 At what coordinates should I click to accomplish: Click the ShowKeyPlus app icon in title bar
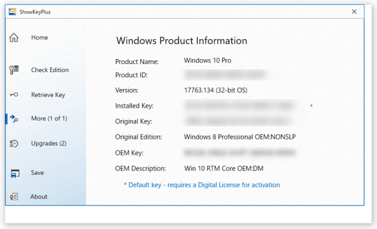tap(12, 11)
